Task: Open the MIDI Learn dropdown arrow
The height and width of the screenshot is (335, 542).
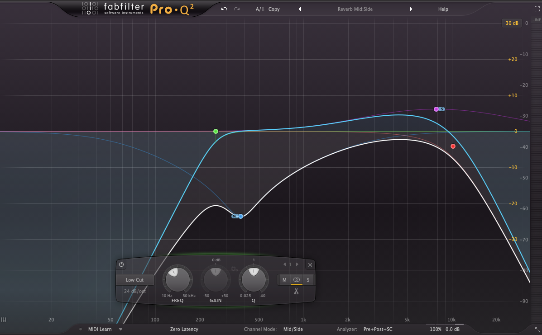Action: click(x=120, y=329)
